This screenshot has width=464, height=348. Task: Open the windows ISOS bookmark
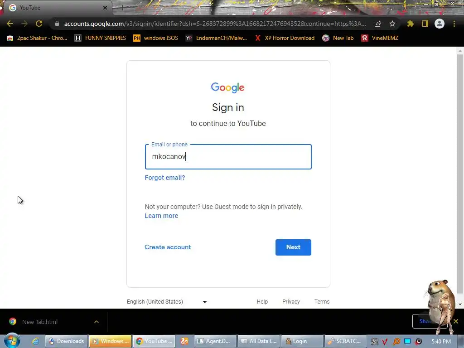pyautogui.click(x=156, y=38)
